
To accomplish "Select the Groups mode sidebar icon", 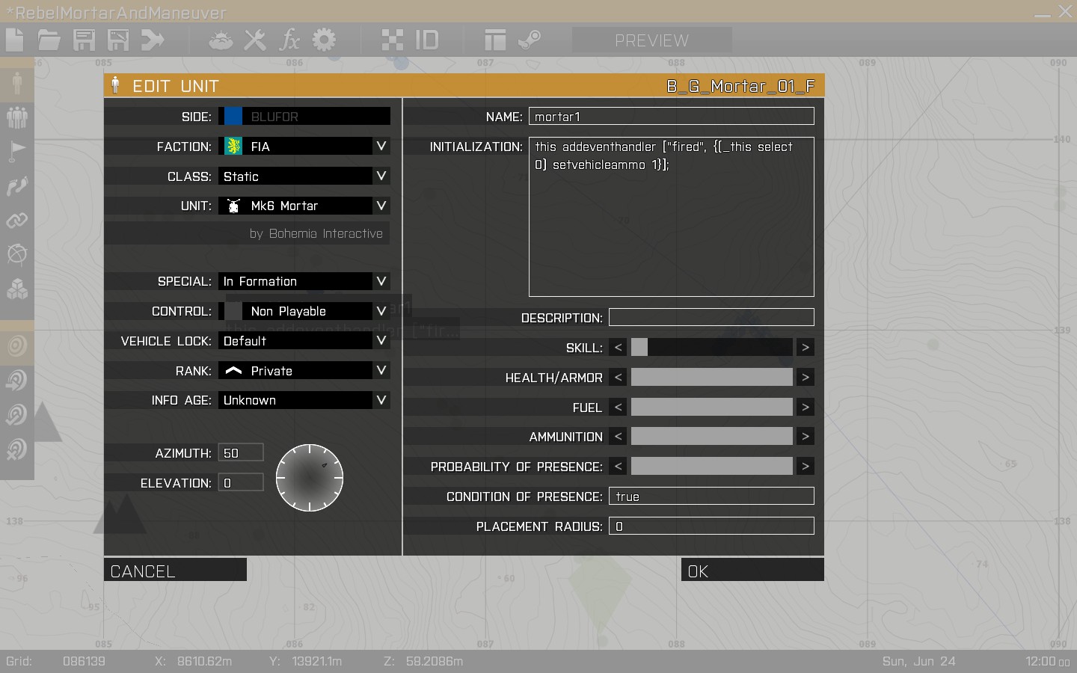I will [16, 117].
